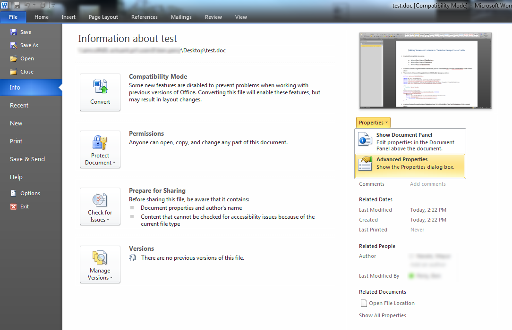The height and width of the screenshot is (330, 512).
Task: Click the Show Document Panel icon
Action: click(x=365, y=139)
